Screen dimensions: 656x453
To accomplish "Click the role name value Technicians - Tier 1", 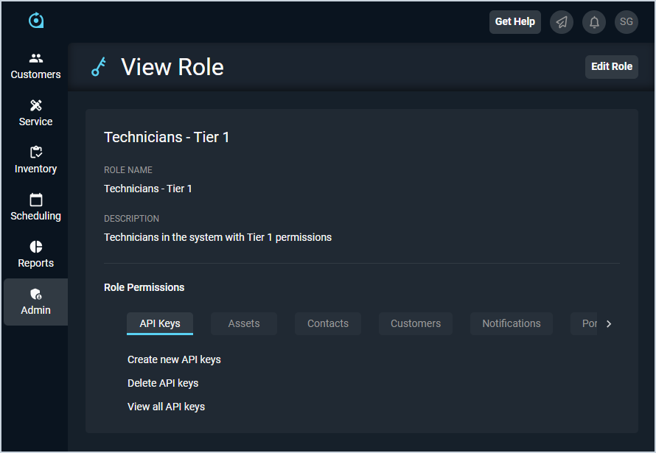I will [x=147, y=189].
